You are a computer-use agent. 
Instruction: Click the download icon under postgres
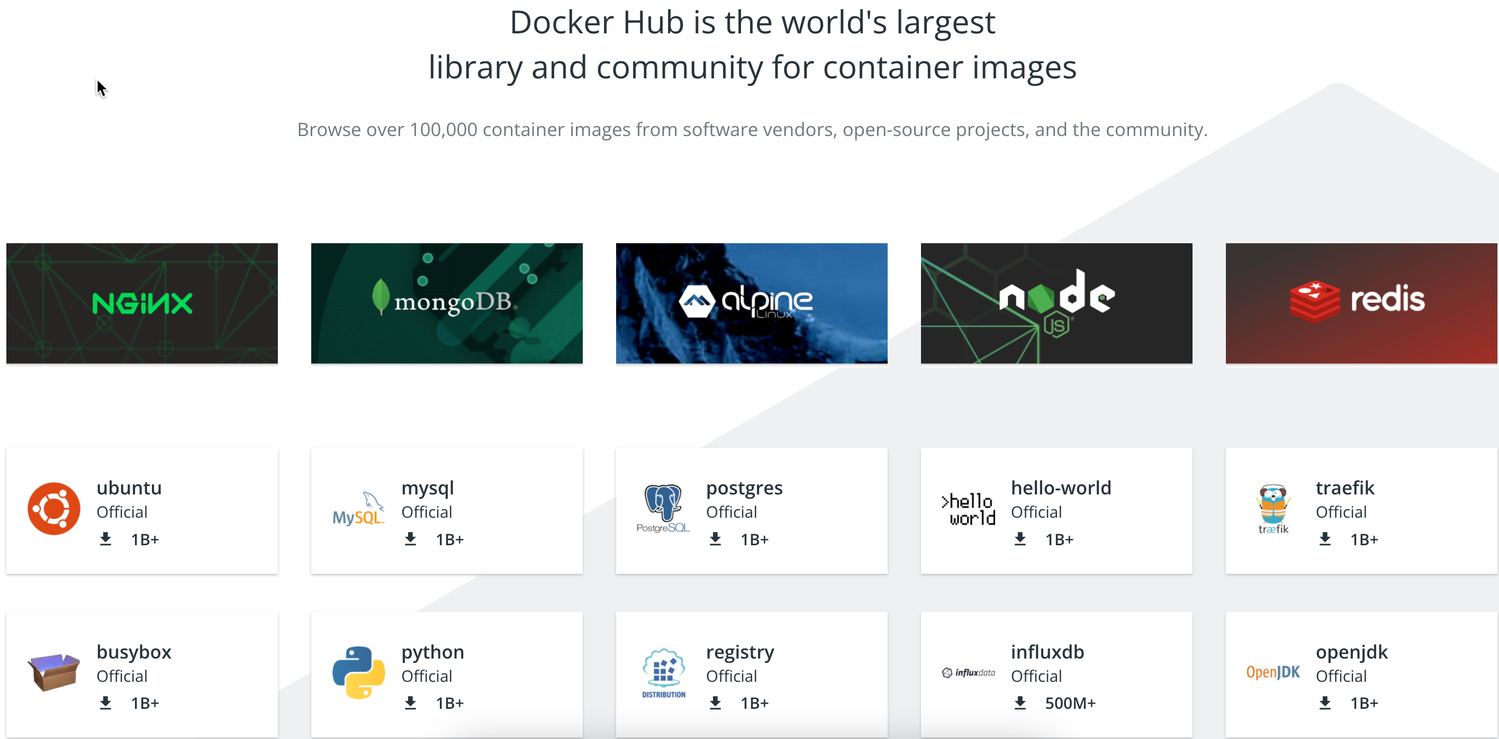pos(715,539)
